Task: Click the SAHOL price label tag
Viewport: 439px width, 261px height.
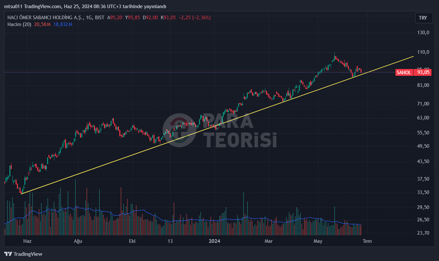Action: pyautogui.click(x=404, y=73)
